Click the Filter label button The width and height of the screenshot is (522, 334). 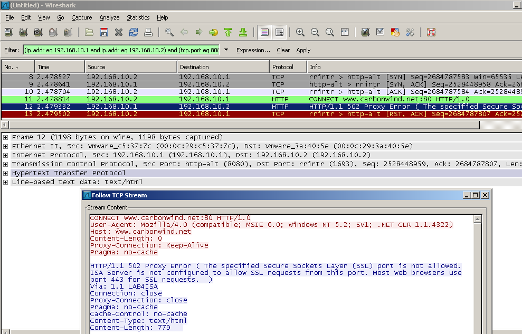coord(12,50)
